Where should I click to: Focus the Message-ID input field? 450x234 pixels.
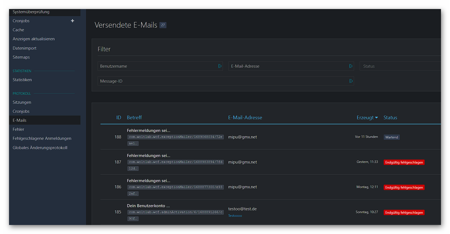[x=223, y=81]
